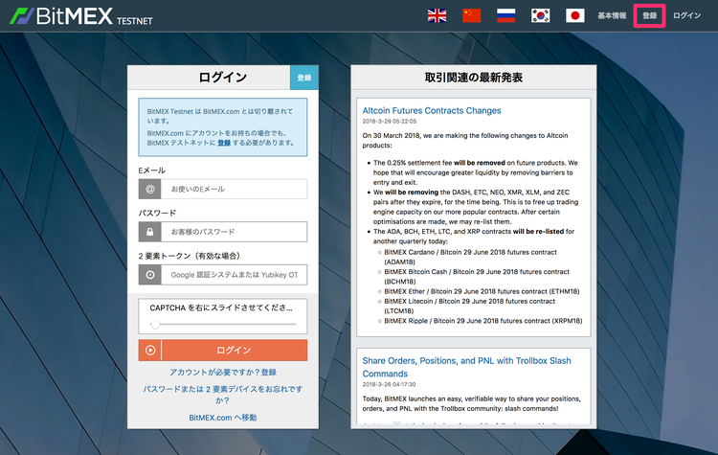Click the CAPTCHA slider handle
The image size is (718, 455).
tap(155, 325)
